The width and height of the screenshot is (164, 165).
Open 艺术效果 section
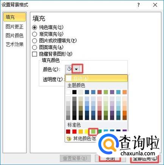[14, 44]
